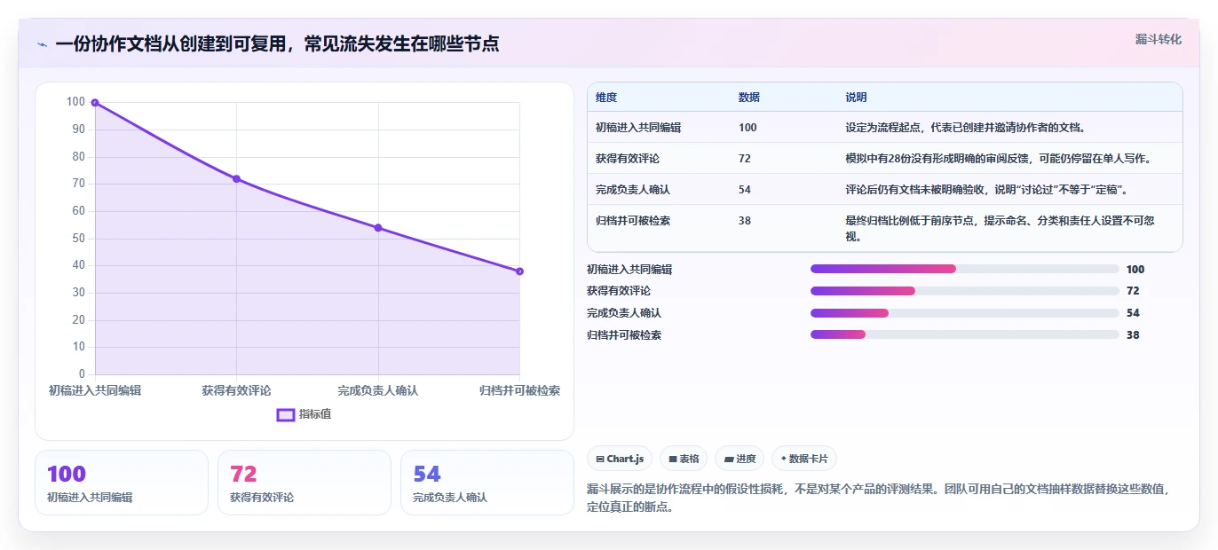Viewport: 1218px width, 550px height.
Task: Click the y-axis tick label 90
Action: tap(79, 130)
